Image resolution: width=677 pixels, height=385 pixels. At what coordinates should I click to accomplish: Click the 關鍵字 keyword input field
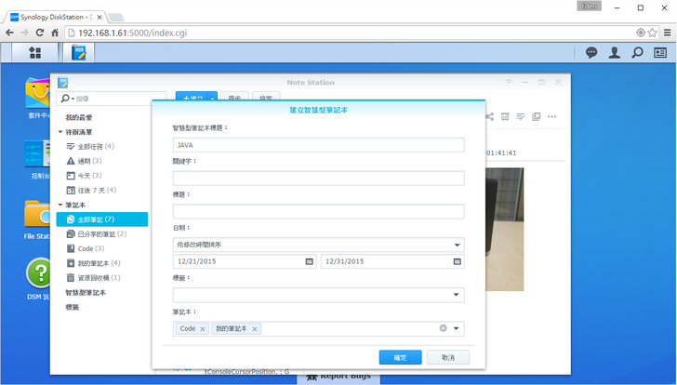tap(319, 179)
